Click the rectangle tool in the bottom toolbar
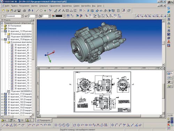Viewport: 174px width, 131px height. pos(74,125)
